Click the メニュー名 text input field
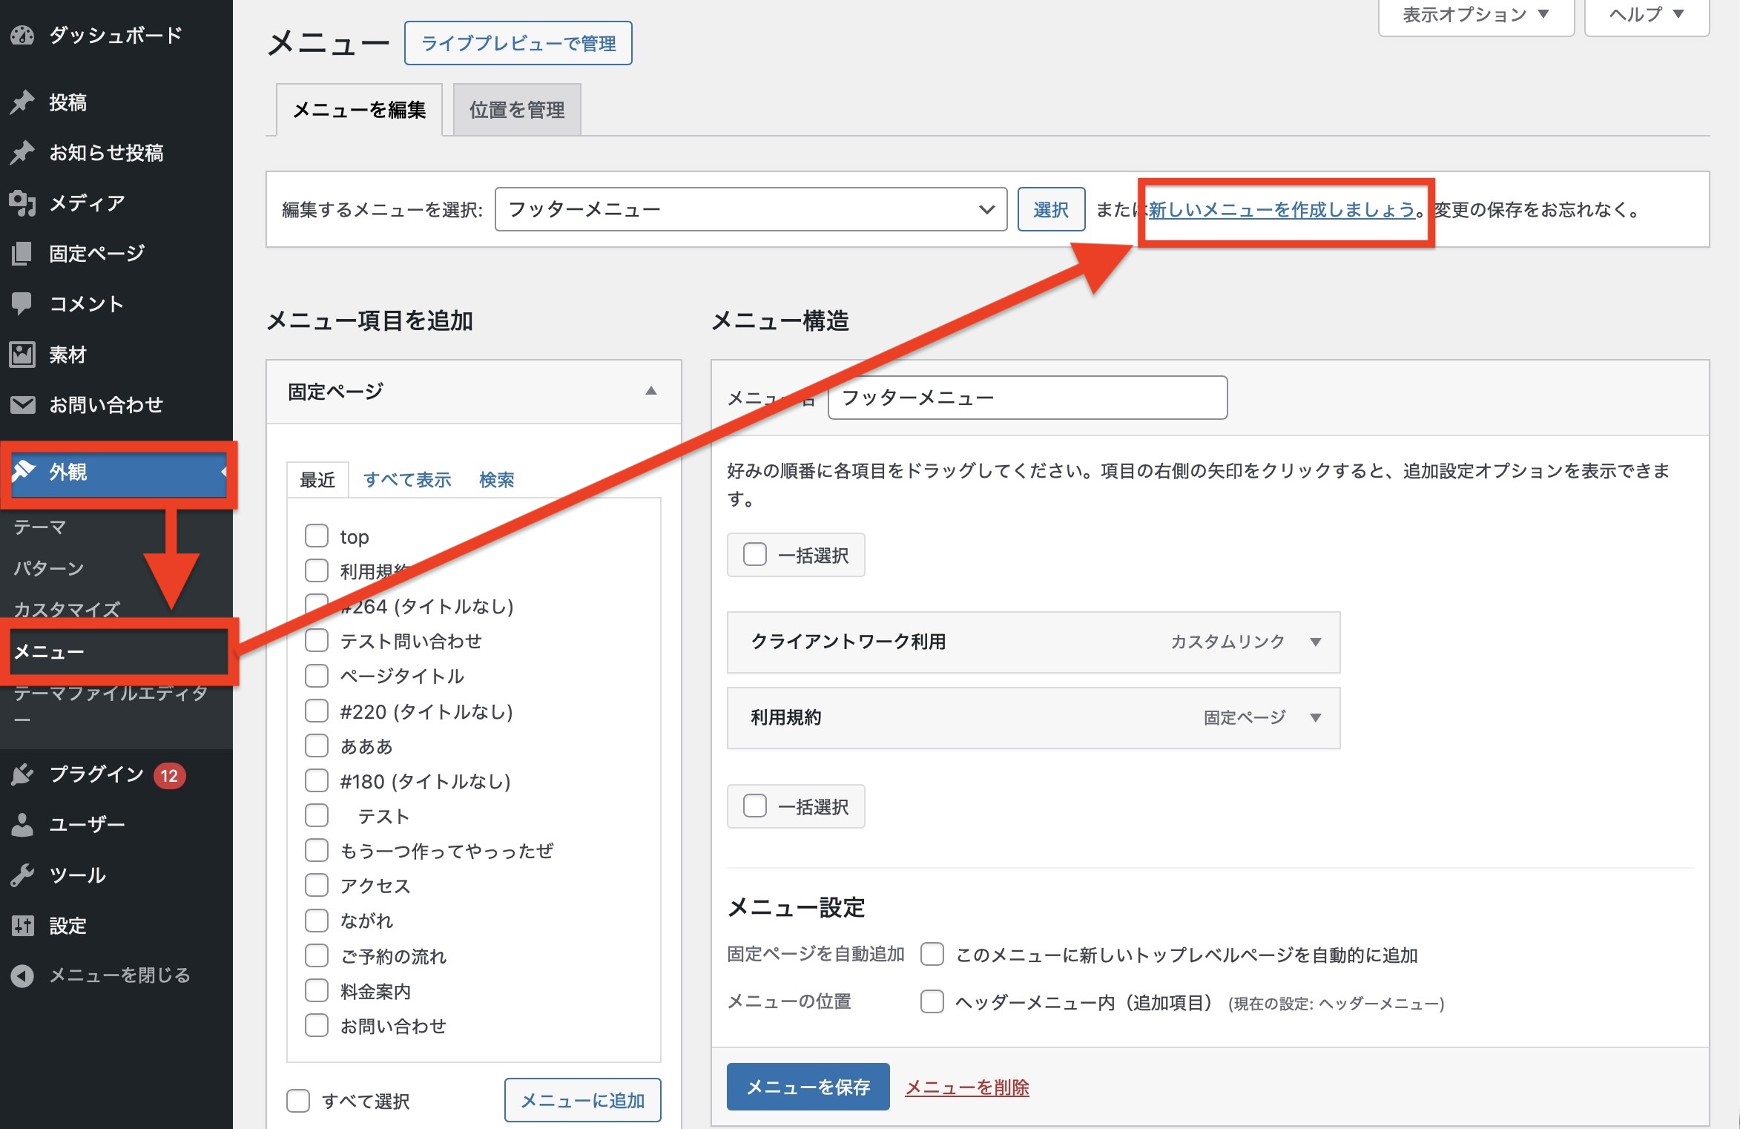Screen dimensions: 1740x1129 point(1026,398)
